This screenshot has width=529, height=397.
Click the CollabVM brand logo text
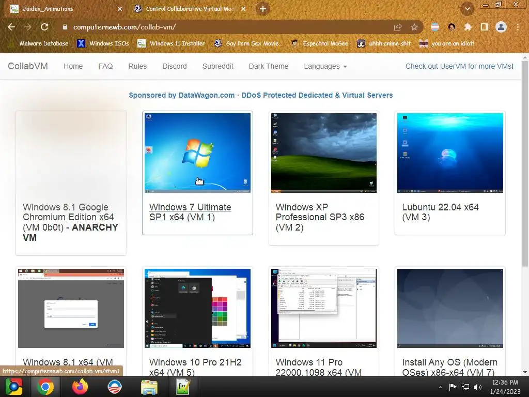28,66
